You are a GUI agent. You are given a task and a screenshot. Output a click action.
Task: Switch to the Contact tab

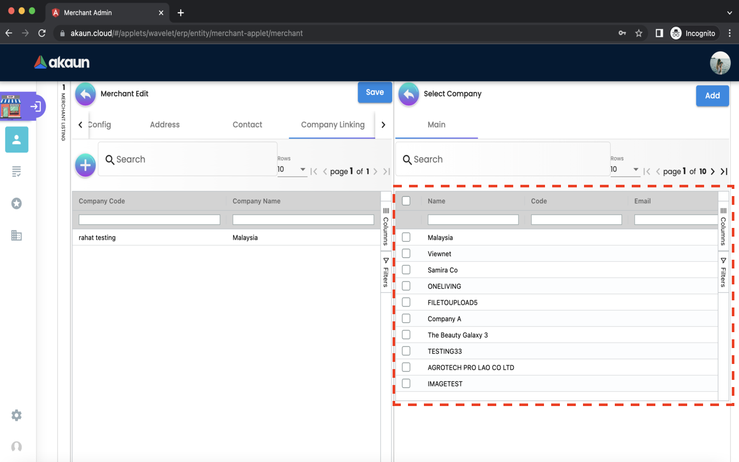tap(247, 125)
